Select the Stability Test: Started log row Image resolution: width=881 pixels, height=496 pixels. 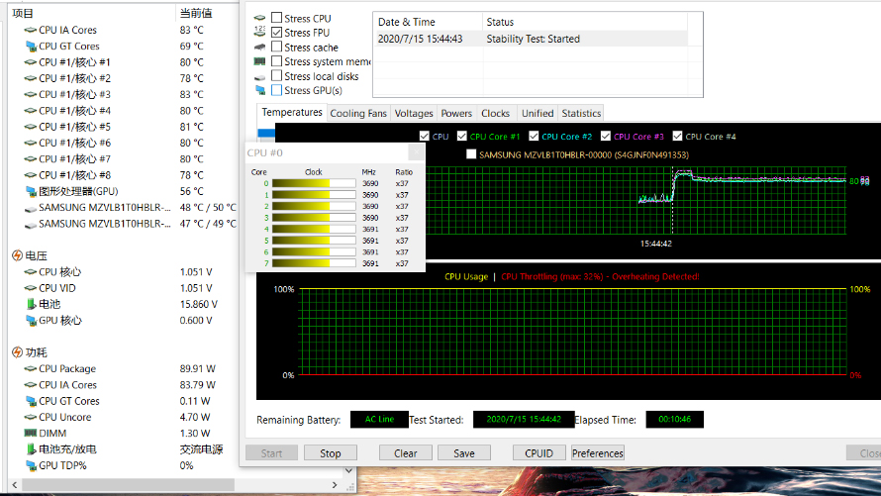point(530,39)
